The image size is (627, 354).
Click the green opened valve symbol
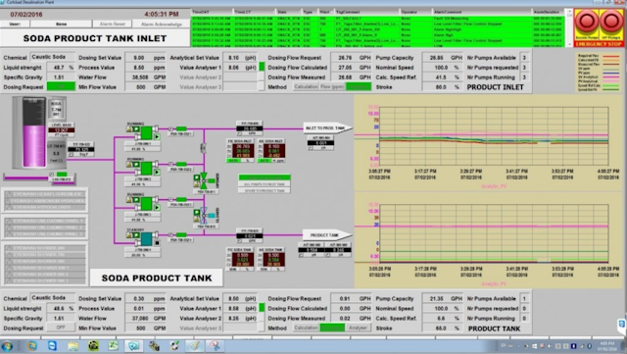[204, 181]
